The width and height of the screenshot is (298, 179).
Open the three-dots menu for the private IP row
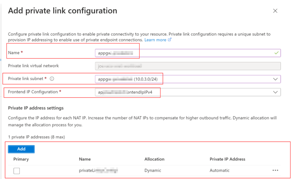275,170
